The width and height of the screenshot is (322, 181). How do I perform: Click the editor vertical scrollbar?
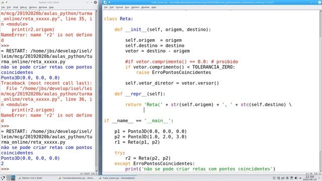(320, 90)
